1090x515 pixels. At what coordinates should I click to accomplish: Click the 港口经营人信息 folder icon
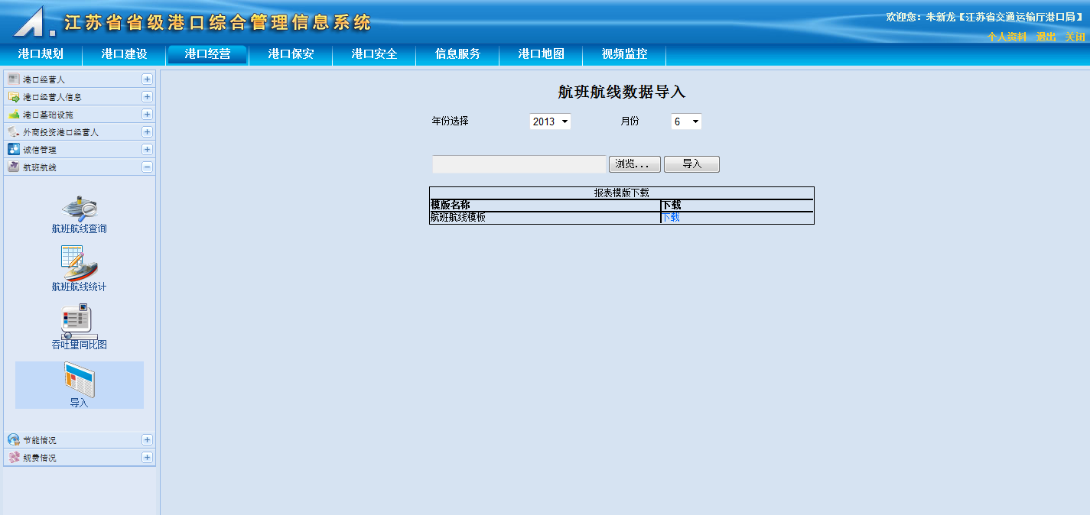[x=14, y=97]
